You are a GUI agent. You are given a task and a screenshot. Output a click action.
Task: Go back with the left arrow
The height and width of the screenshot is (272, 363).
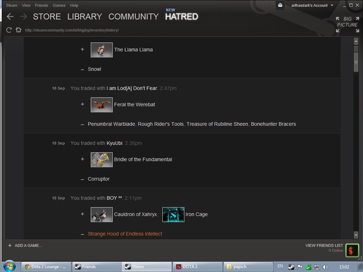click(10, 16)
